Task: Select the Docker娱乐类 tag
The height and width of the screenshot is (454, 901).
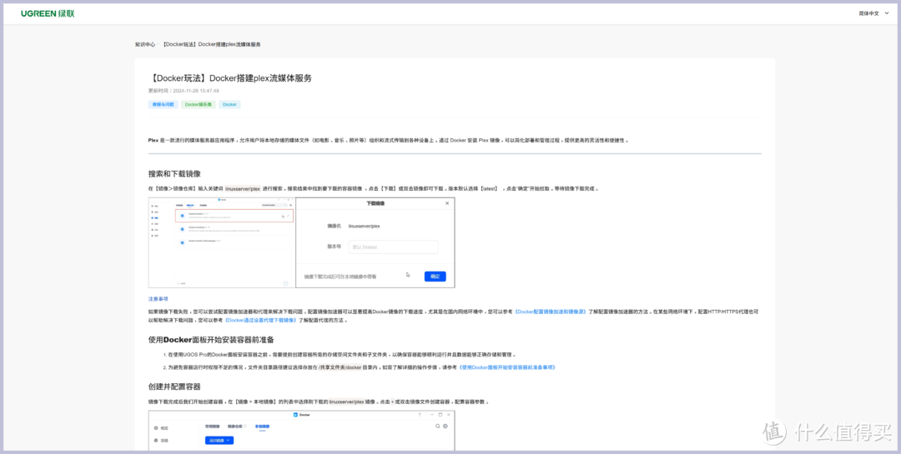Action: 199,104
